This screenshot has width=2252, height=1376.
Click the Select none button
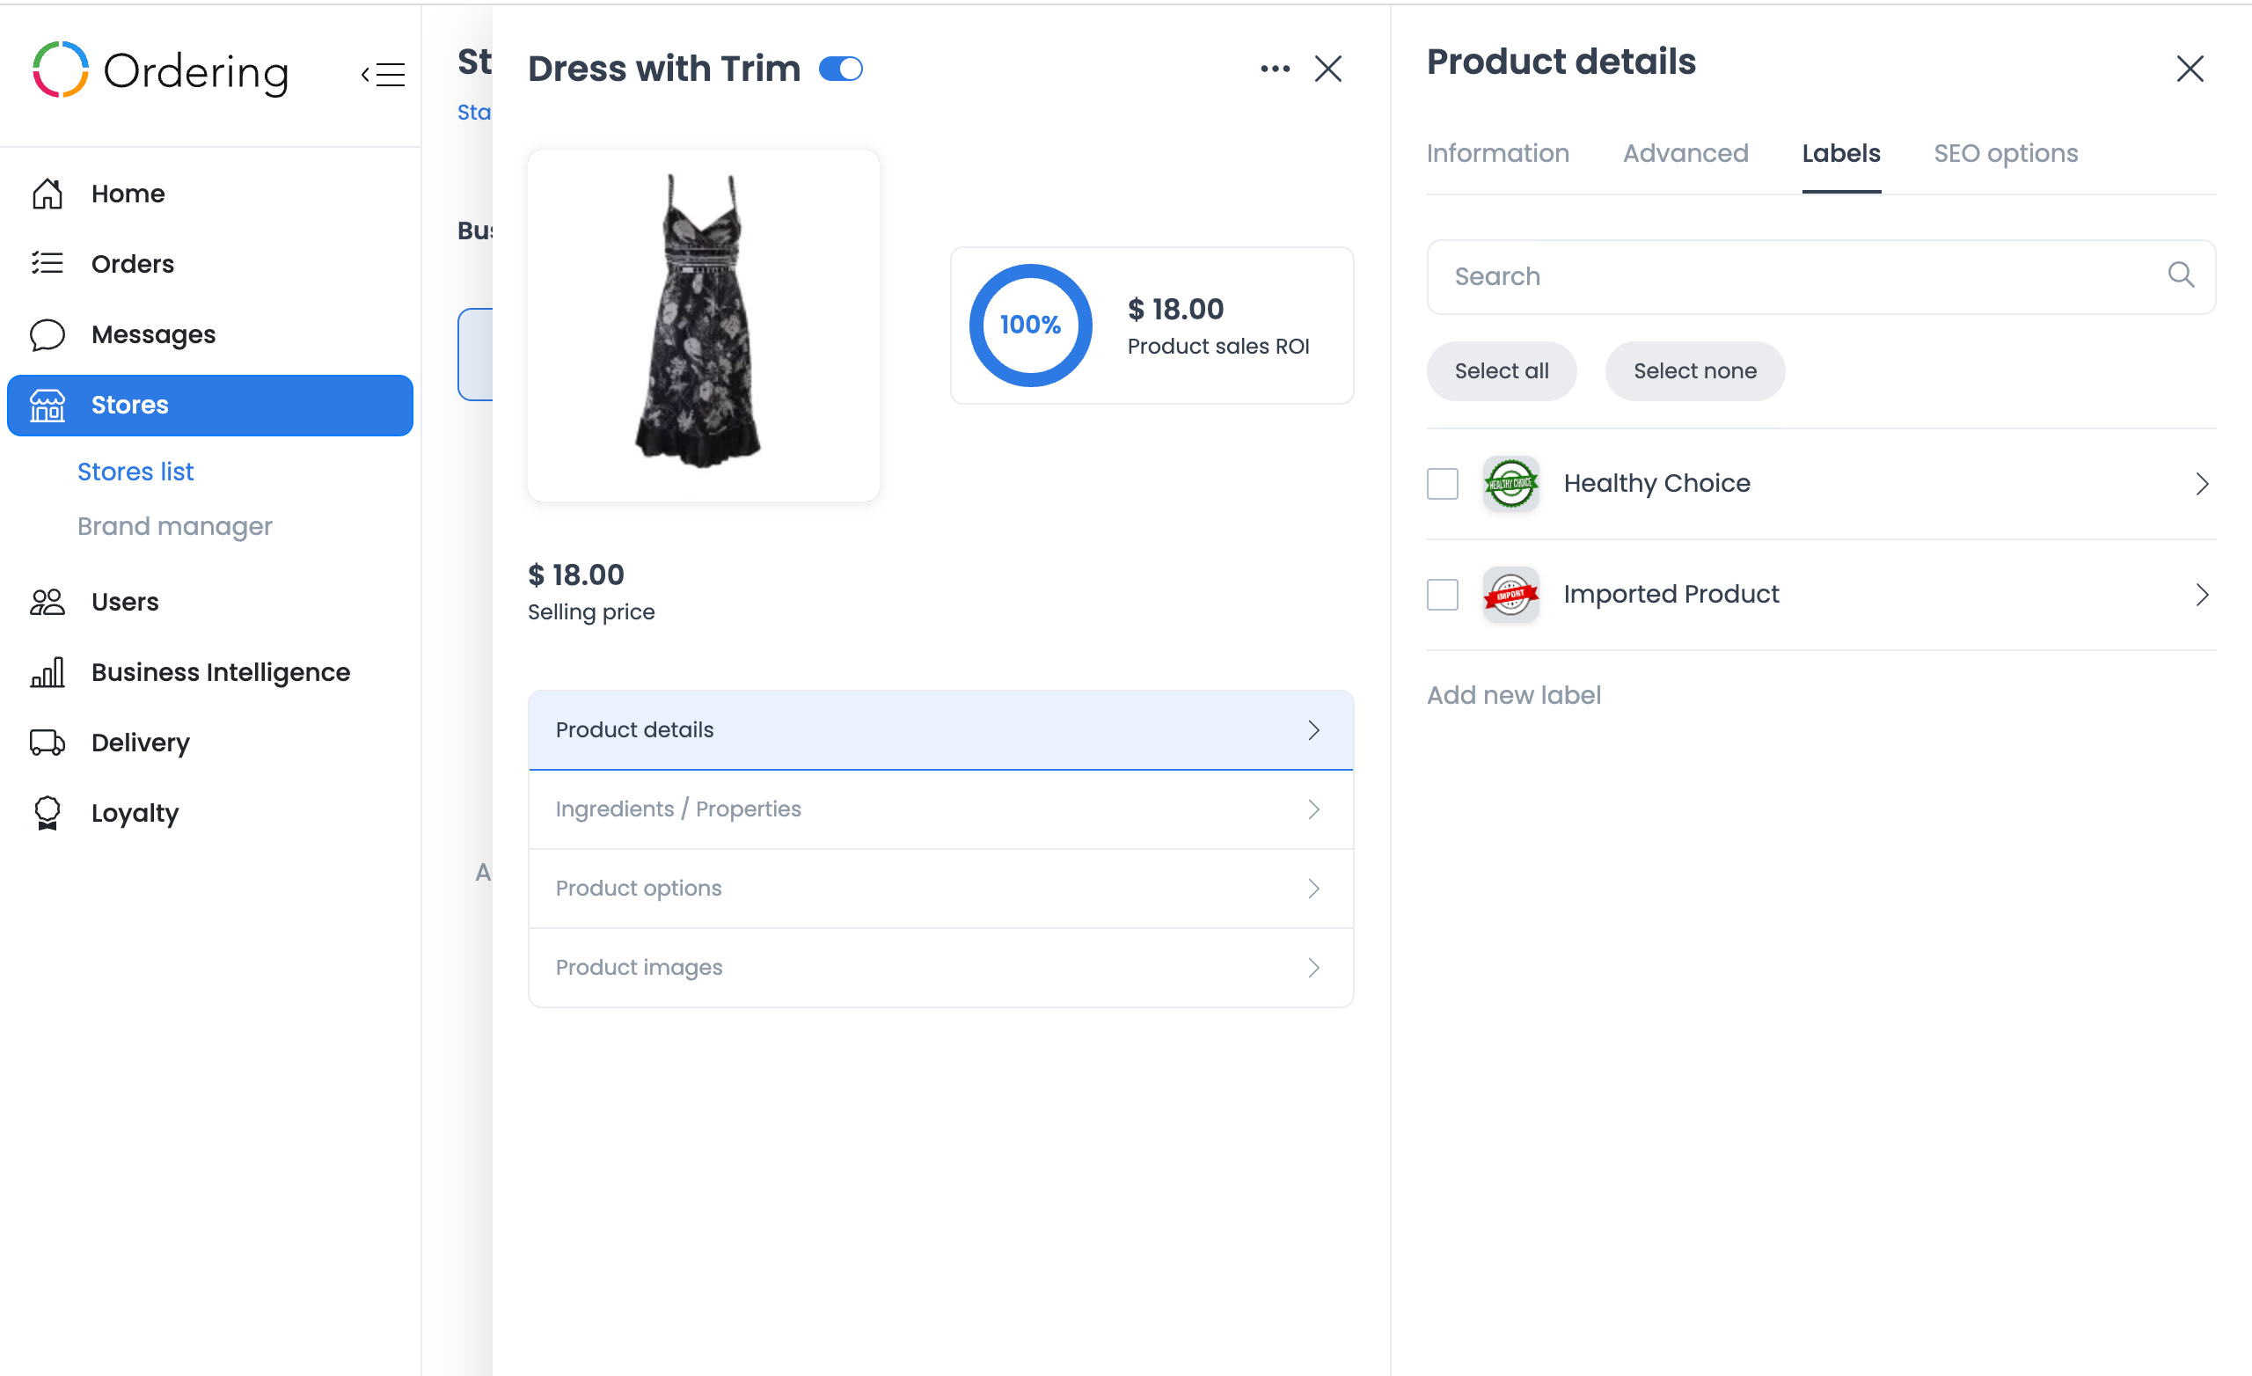coord(1694,370)
